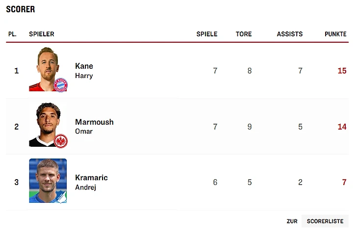Open Omar Marmoush's player photo
The width and height of the screenshot is (358, 240).
[46, 124]
